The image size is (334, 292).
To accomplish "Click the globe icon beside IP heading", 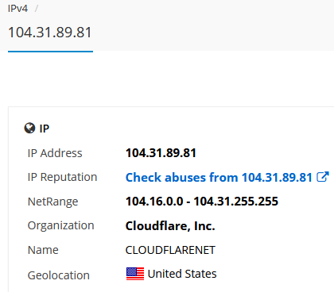I will pyautogui.click(x=29, y=129).
